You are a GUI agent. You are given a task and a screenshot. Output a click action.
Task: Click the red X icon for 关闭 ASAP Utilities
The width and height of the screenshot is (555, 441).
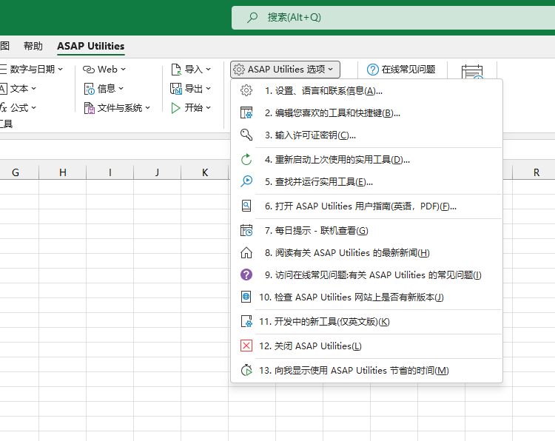point(246,346)
